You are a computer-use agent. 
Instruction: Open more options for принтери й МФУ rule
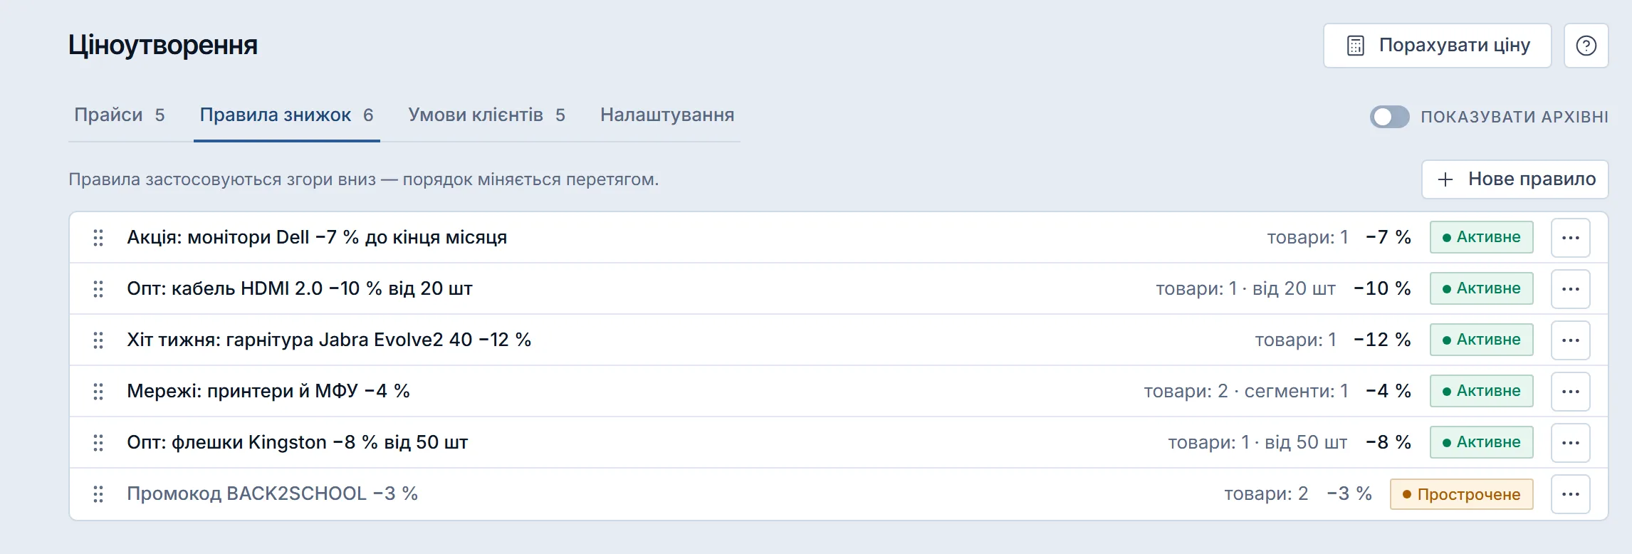(x=1571, y=392)
